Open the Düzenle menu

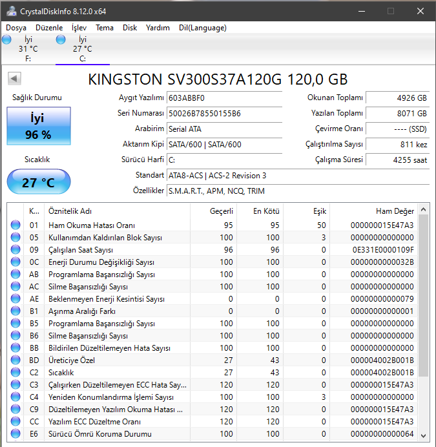click(49, 28)
